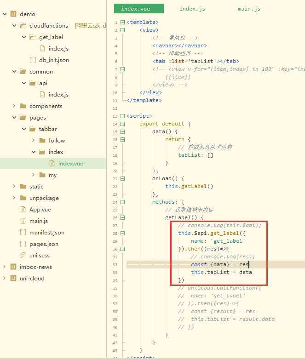Collapse the api folder chevron

pyautogui.click(x=24, y=83)
